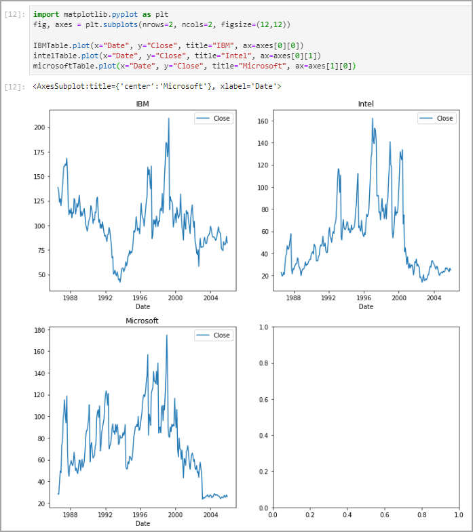Click the Intel chart title
This screenshot has height=532, width=473.
coord(366,104)
